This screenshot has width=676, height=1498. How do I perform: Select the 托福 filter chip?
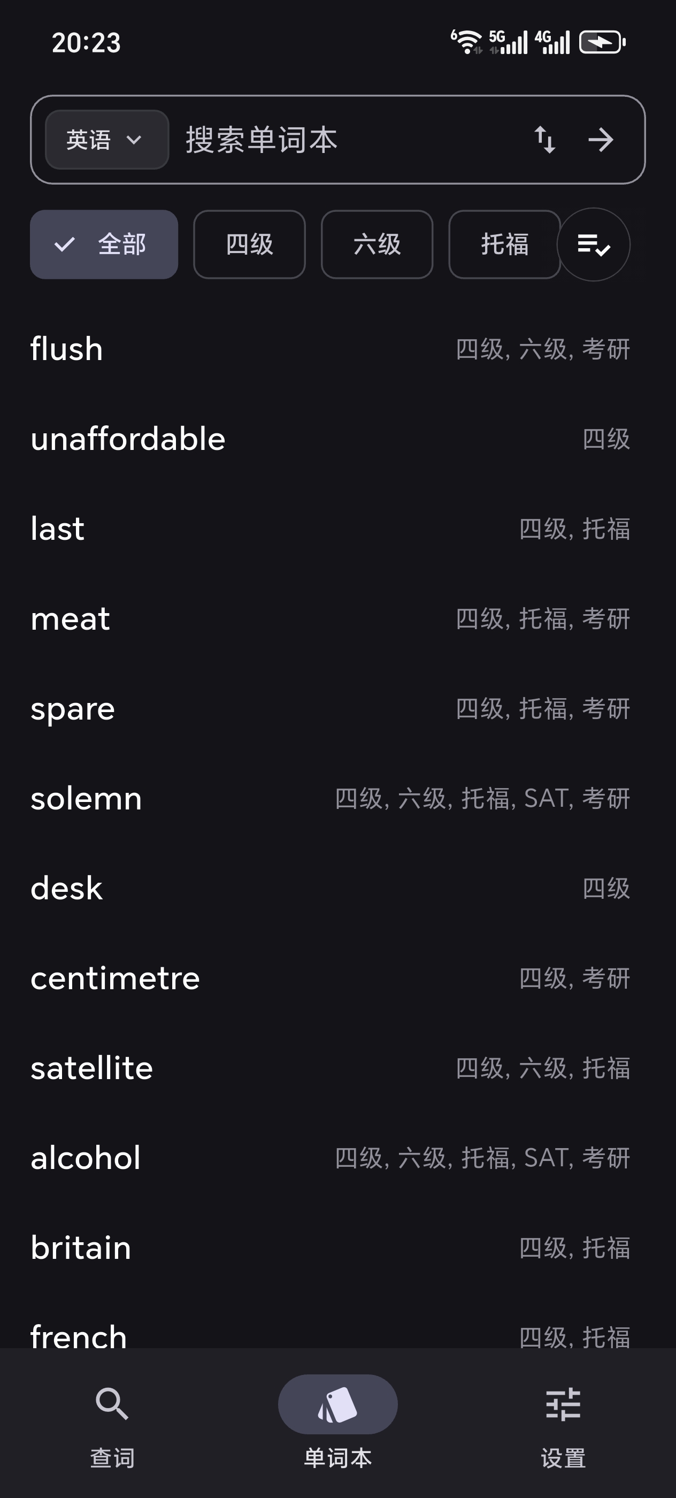click(x=504, y=244)
